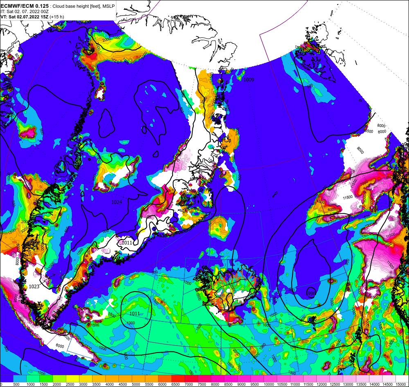This screenshot has height=387, width=409.
Task: Click the red 6500–7000 ft legend swatch
Action: pos(178,378)
